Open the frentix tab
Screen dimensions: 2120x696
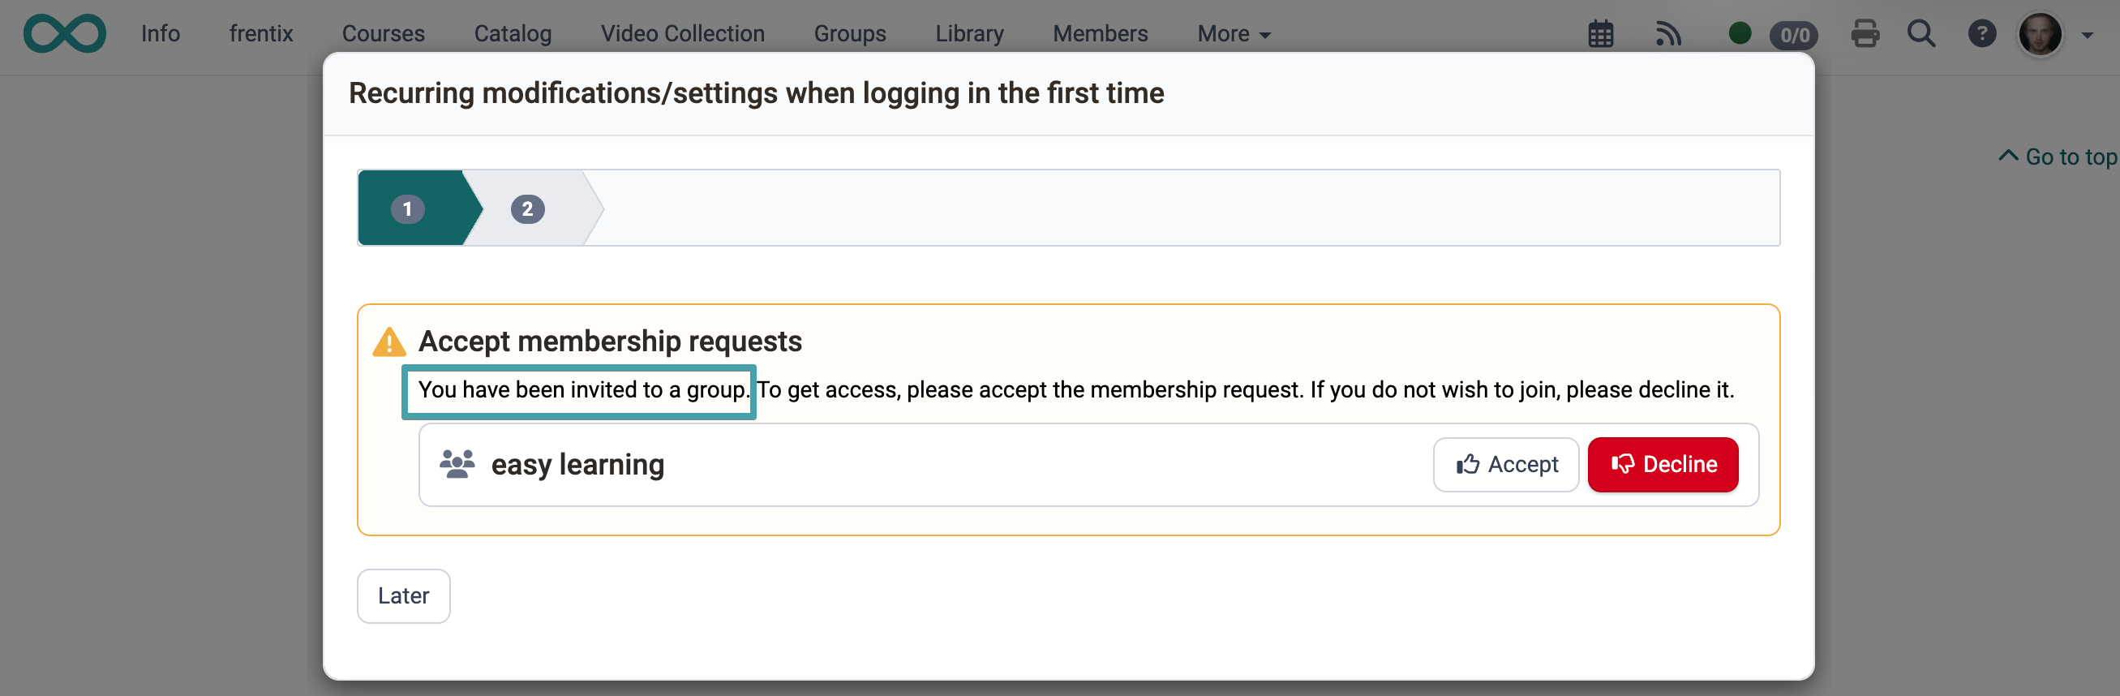pyautogui.click(x=261, y=34)
